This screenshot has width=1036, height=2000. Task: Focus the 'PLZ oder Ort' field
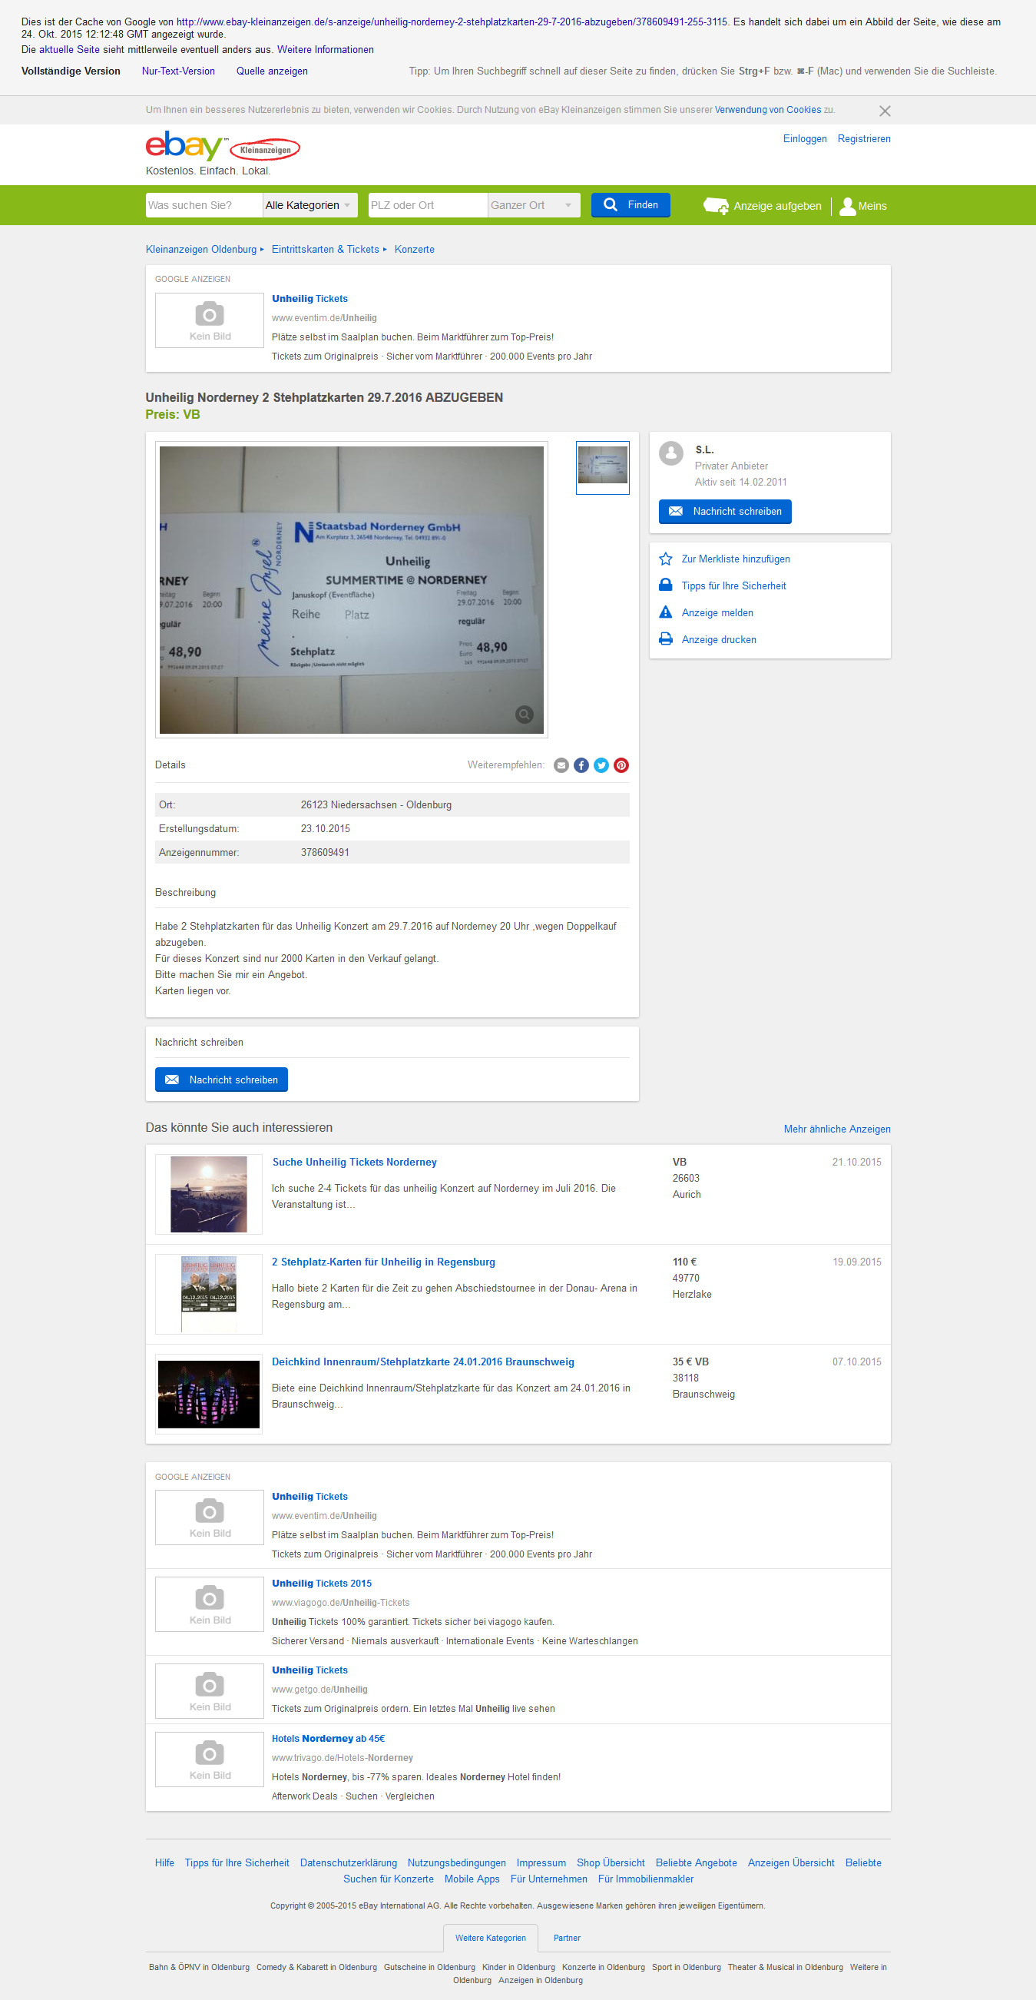click(x=428, y=205)
